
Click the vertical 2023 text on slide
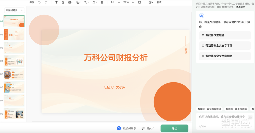[186, 50]
